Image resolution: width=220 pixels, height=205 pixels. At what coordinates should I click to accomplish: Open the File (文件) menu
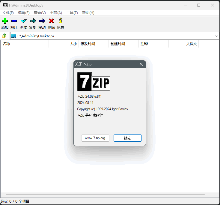pos(8,13)
